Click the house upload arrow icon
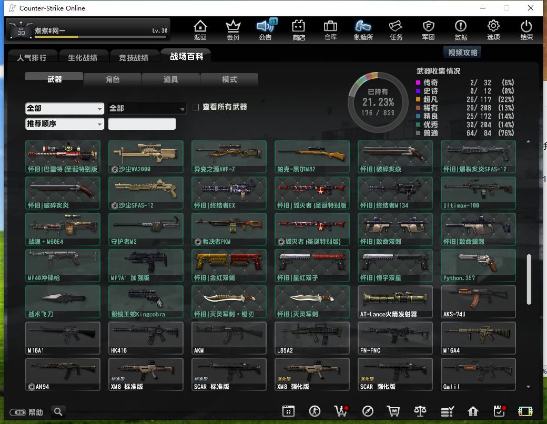The width and height of the screenshot is (547, 424). [473, 411]
